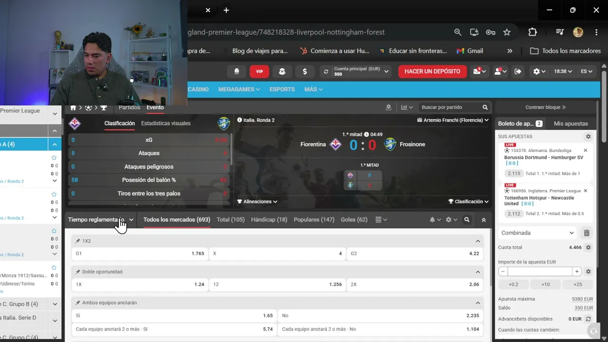Screen dimensions: 608x342
Task: Switch to the Partidos tab
Action: tap(129, 107)
